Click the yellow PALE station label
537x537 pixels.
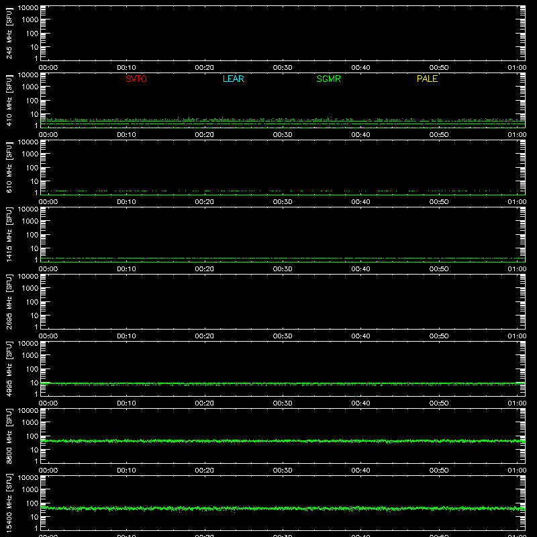click(427, 79)
